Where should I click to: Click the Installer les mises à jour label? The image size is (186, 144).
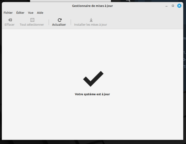pyautogui.click(x=91, y=25)
